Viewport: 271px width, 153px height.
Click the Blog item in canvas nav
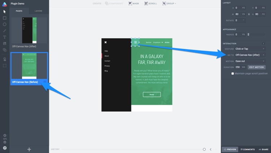(106, 71)
